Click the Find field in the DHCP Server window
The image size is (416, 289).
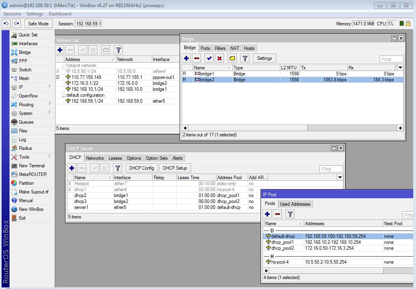point(331,169)
